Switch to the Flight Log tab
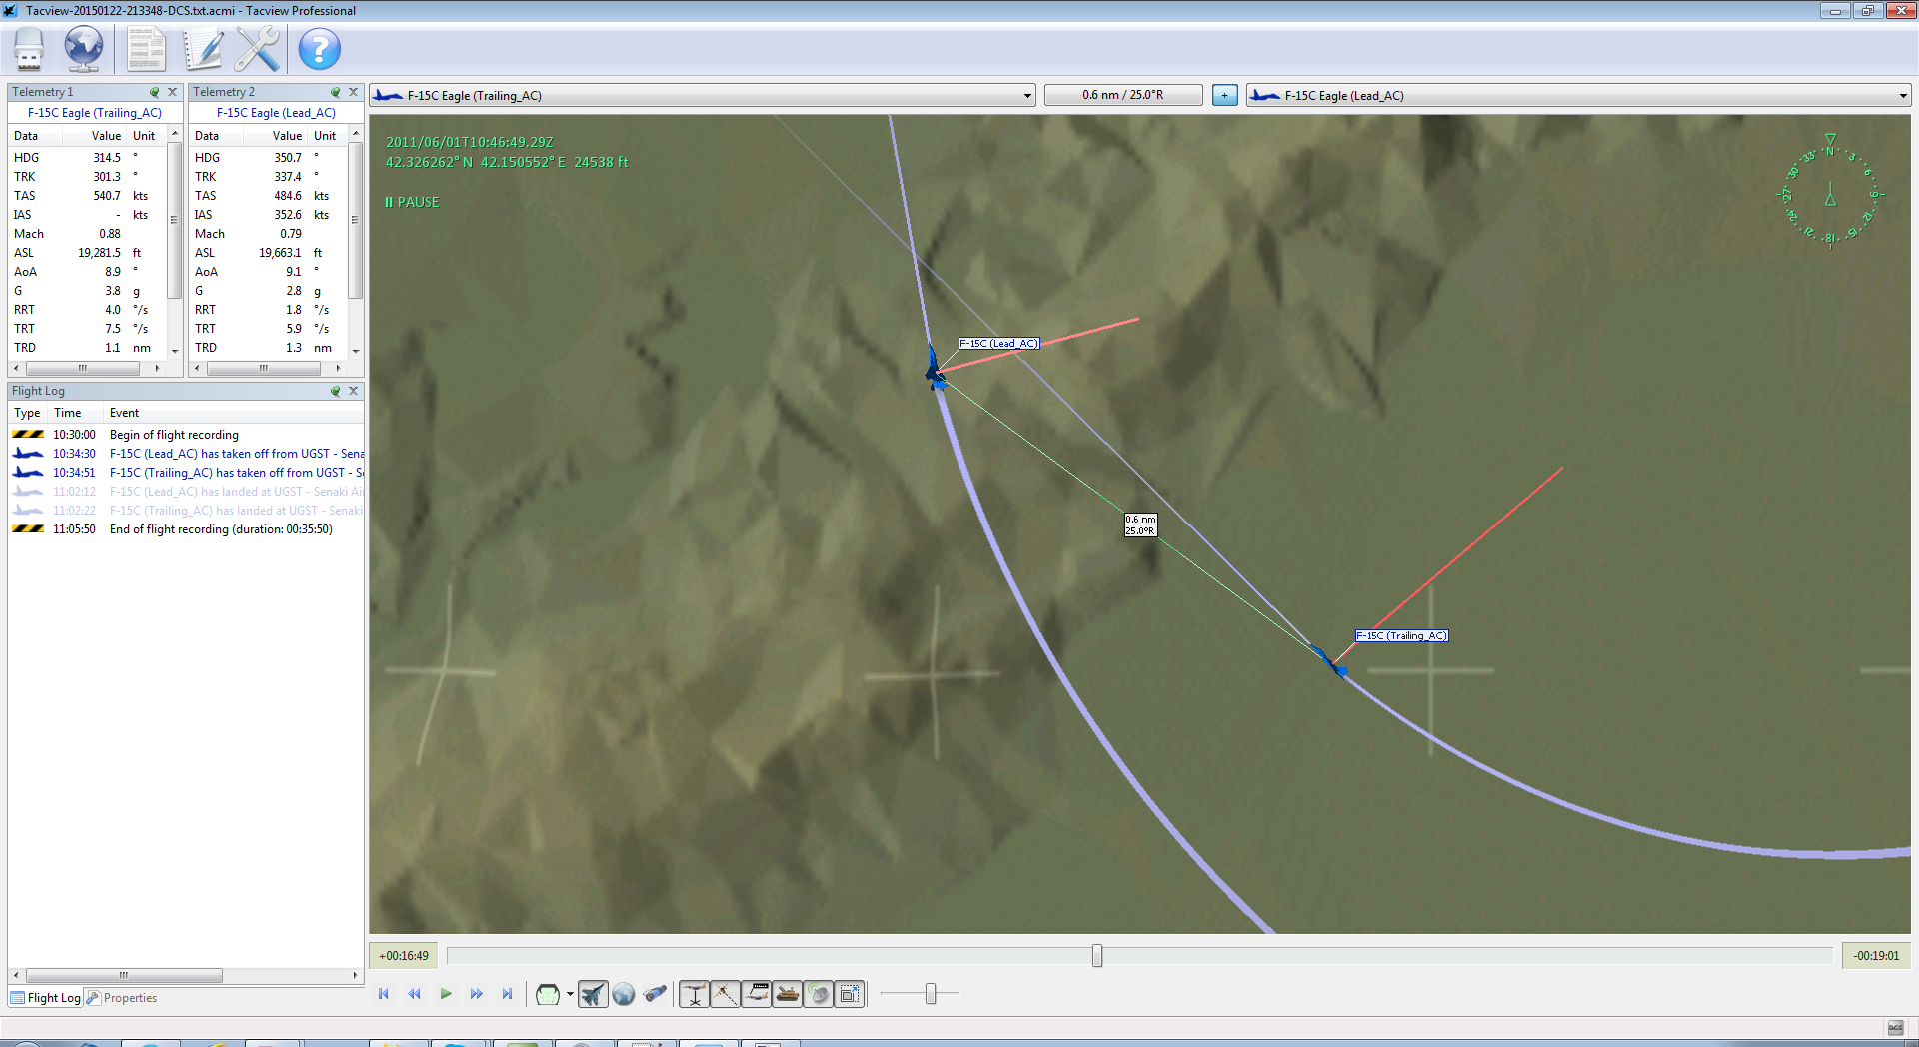The image size is (1919, 1047). pos(46,998)
